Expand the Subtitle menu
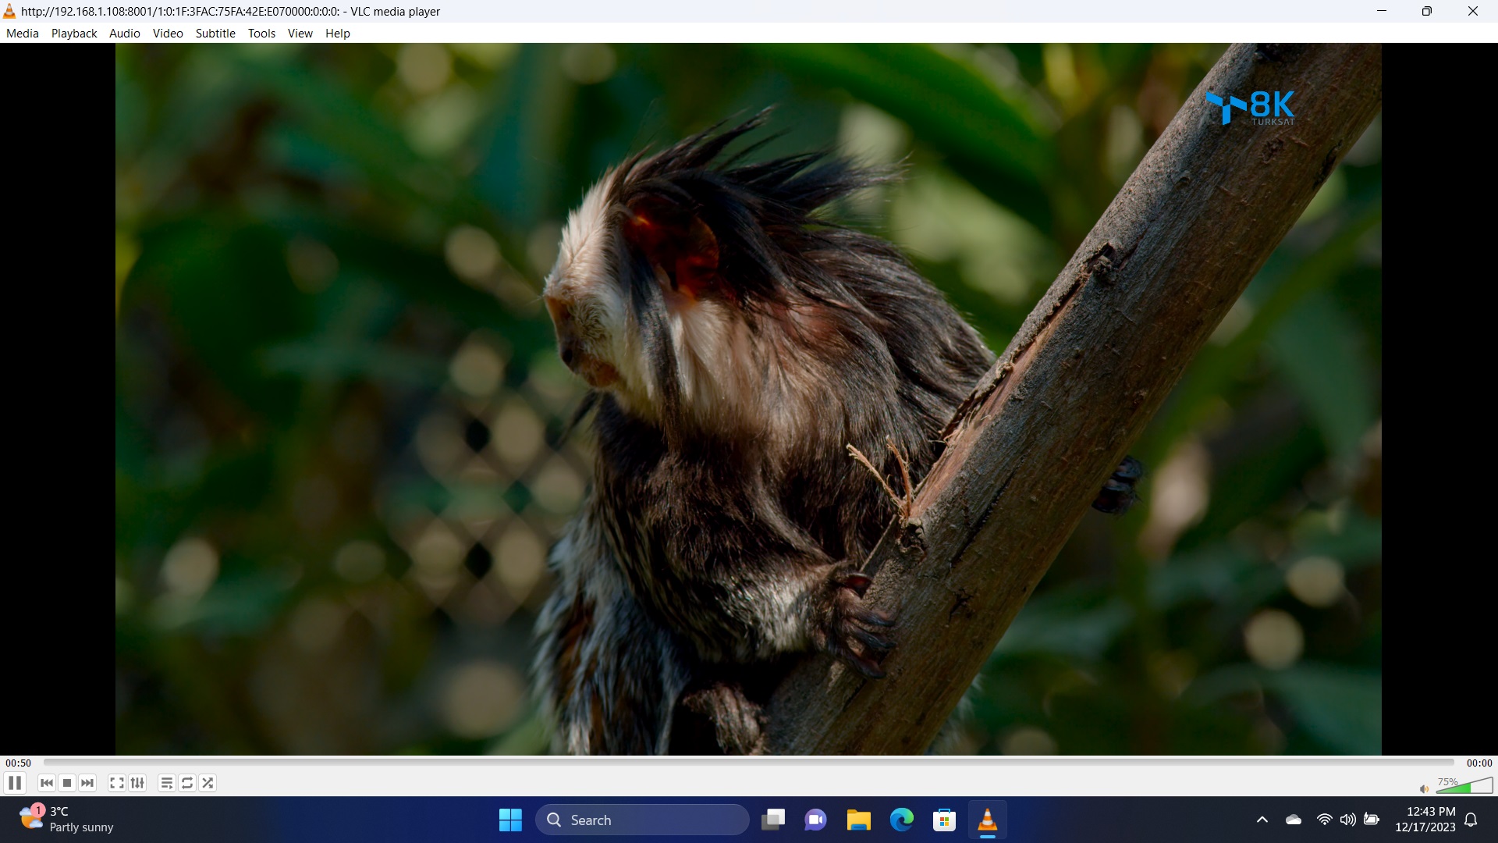1498x843 pixels. [215, 34]
